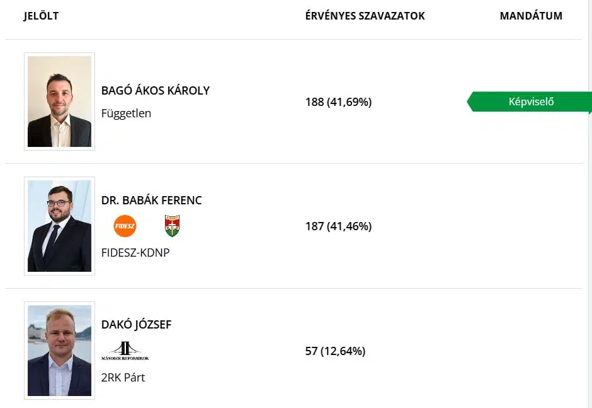Click the MANDÁTUM column header
Image resolution: width=592 pixels, height=408 pixels.
(531, 16)
